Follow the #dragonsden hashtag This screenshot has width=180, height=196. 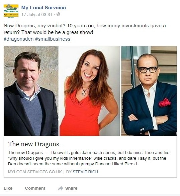click(18, 39)
